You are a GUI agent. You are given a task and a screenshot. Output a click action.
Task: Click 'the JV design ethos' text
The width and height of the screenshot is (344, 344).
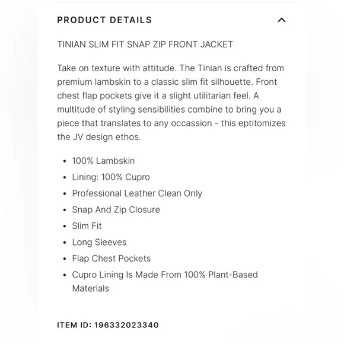tap(98, 137)
